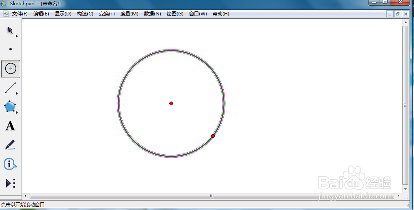Open the 变换(T) menu
The width and height of the screenshot is (414, 210).
coord(107,14)
